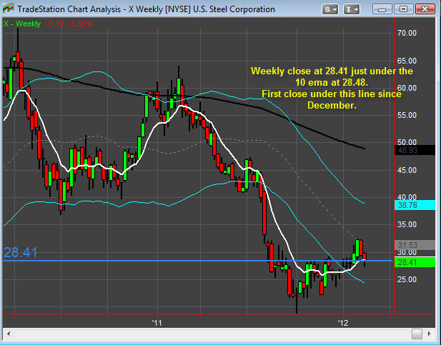This screenshot has width=441, height=345.
Task: Click the blue 28.41 horizontal line label
Action: (x=20, y=252)
